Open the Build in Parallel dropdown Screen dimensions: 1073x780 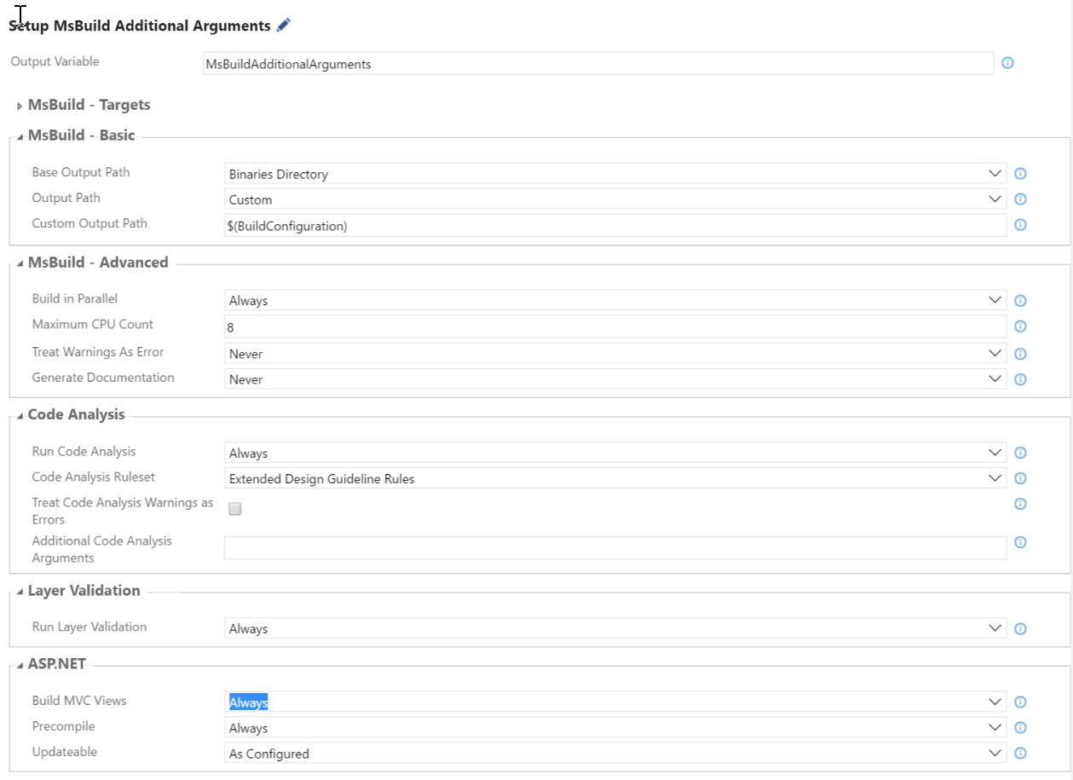pyautogui.click(x=994, y=299)
